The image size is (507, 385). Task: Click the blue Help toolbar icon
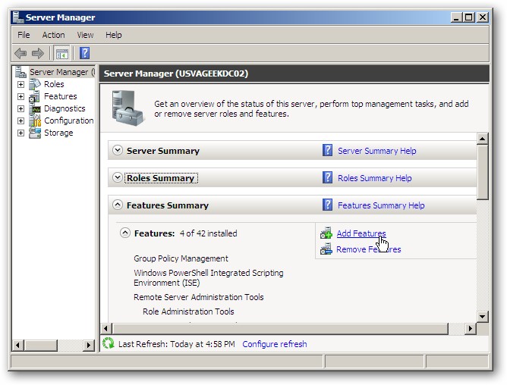(85, 53)
